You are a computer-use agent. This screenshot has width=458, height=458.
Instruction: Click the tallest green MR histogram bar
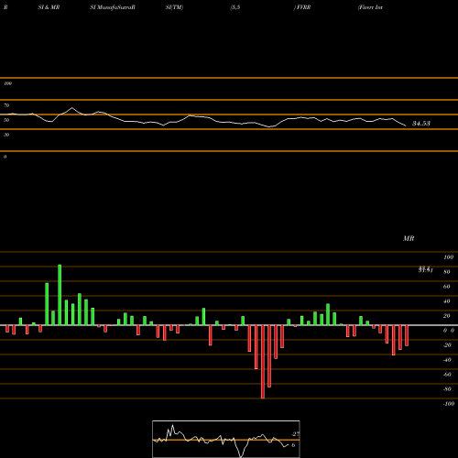click(60, 295)
